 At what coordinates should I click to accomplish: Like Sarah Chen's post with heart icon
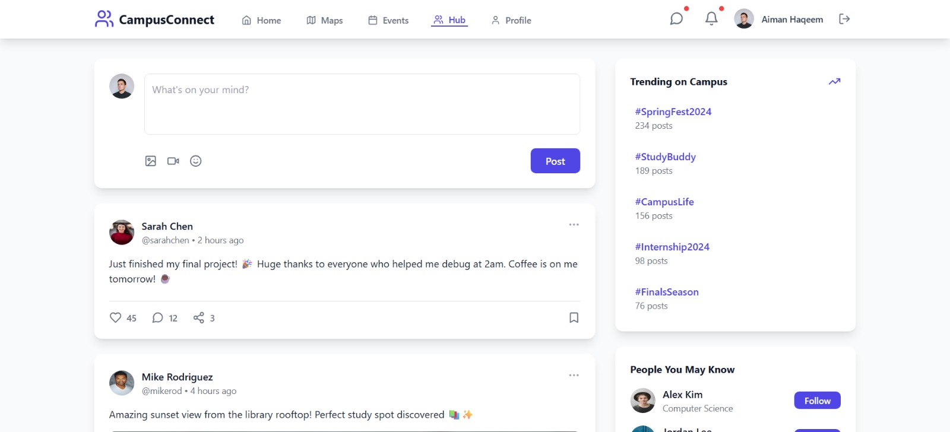[116, 317]
